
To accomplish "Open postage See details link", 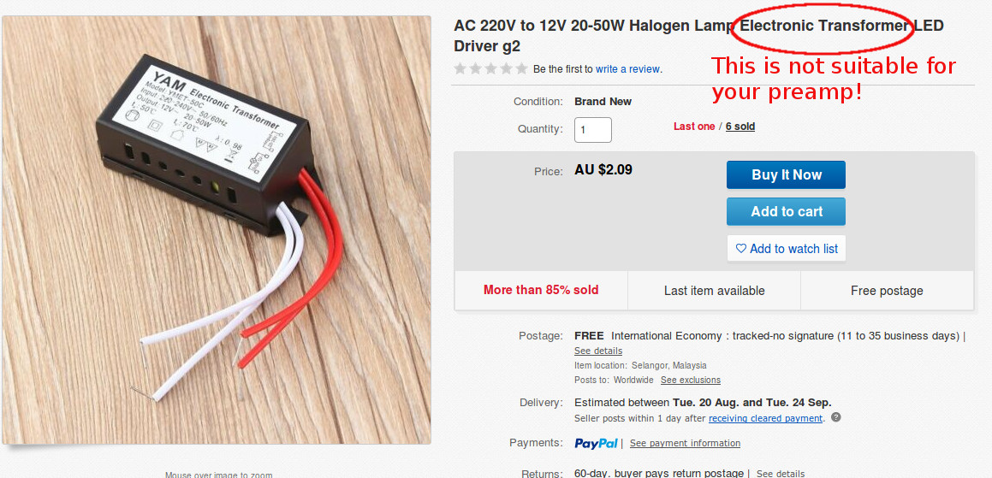I will (598, 351).
